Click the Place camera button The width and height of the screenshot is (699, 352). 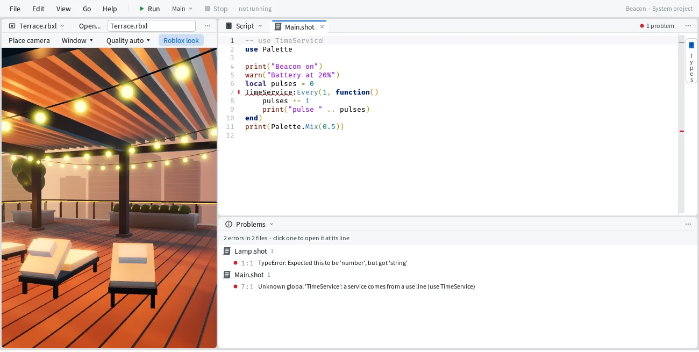coord(29,40)
